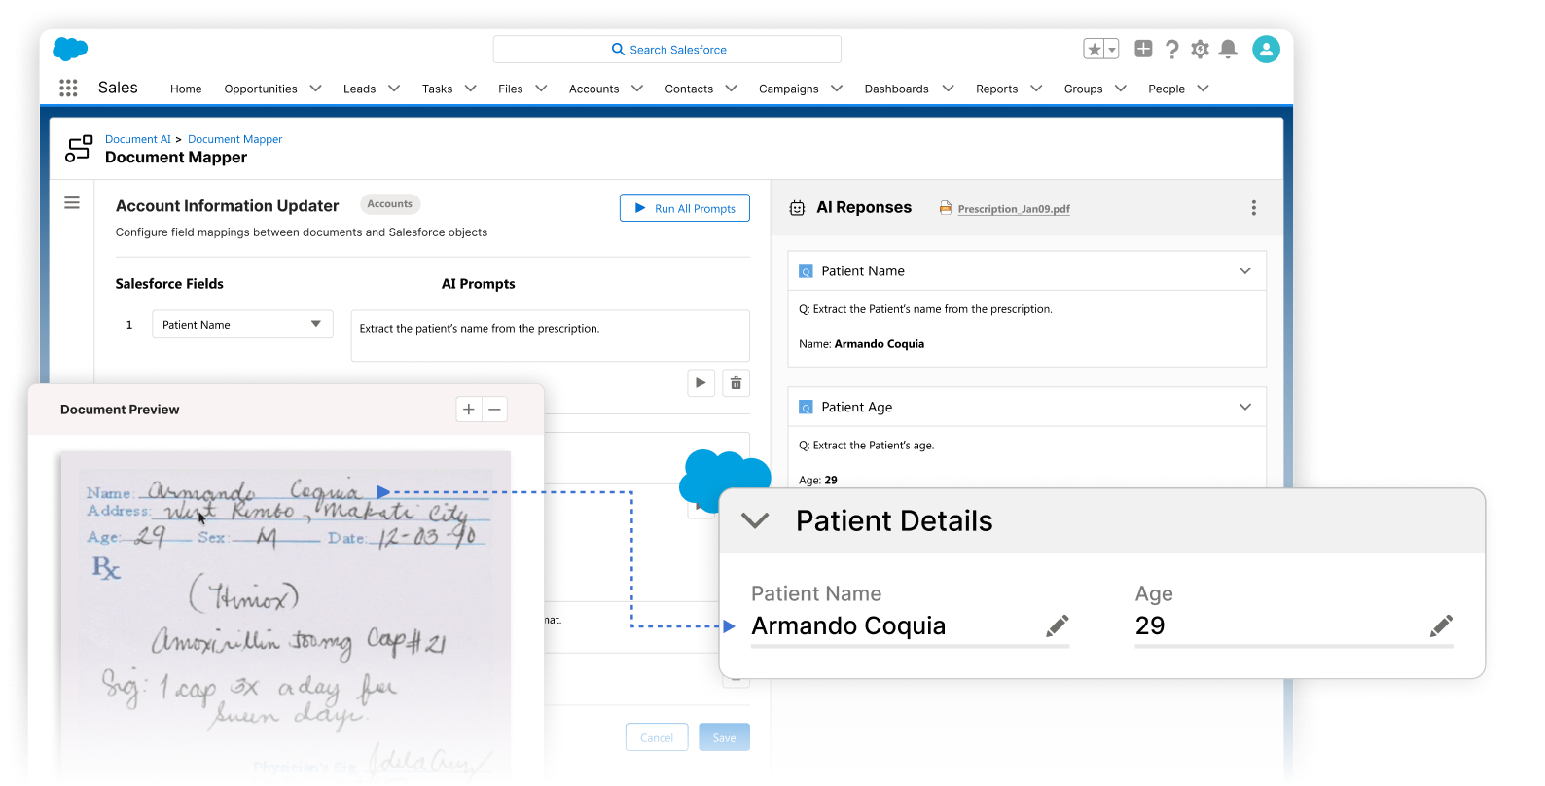Screen dimensions: 1545x786
Task: Click the prescription image in Document Preview
Action: [285, 613]
